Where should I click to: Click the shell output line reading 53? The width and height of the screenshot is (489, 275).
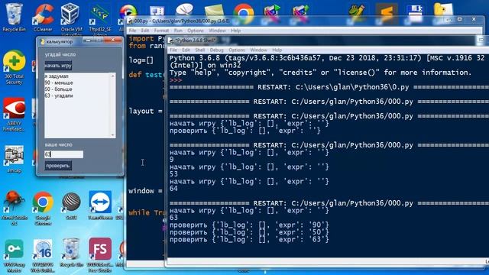pos(173,174)
